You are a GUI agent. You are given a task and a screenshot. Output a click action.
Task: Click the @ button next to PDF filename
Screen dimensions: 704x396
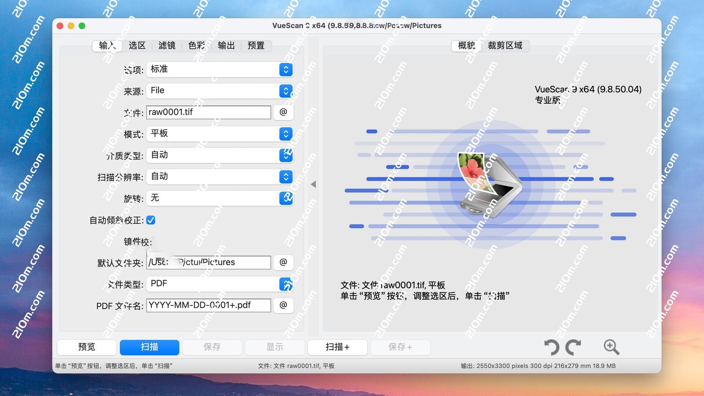283,305
